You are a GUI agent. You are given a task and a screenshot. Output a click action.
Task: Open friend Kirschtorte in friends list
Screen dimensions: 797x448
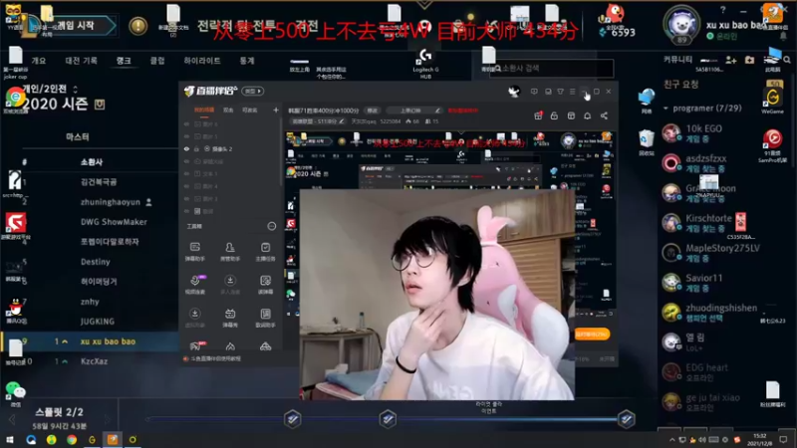pos(708,223)
